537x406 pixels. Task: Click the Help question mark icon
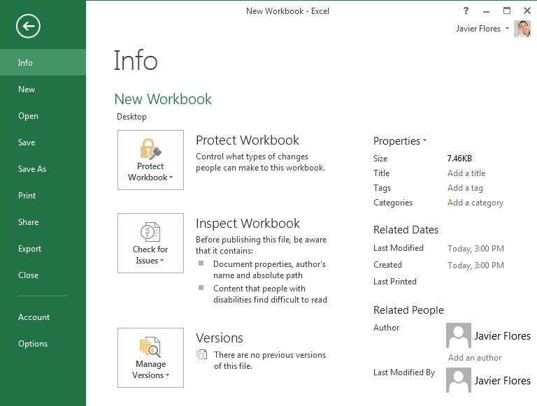click(x=466, y=10)
